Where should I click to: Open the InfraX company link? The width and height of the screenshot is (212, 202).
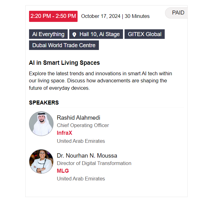65,133
